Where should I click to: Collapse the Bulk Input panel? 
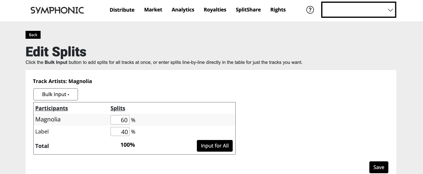55,95
